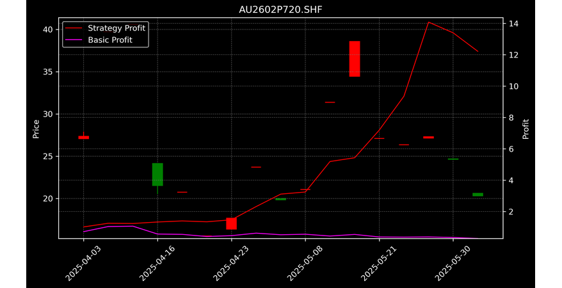Click the Price axis label
The height and width of the screenshot is (288, 562).
[x=36, y=129]
